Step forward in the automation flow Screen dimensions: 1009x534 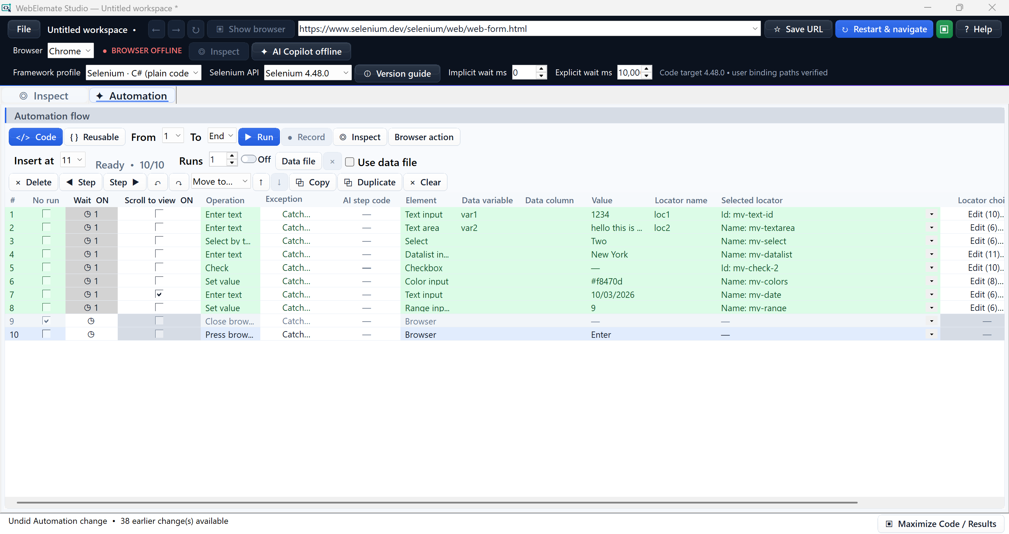(125, 182)
